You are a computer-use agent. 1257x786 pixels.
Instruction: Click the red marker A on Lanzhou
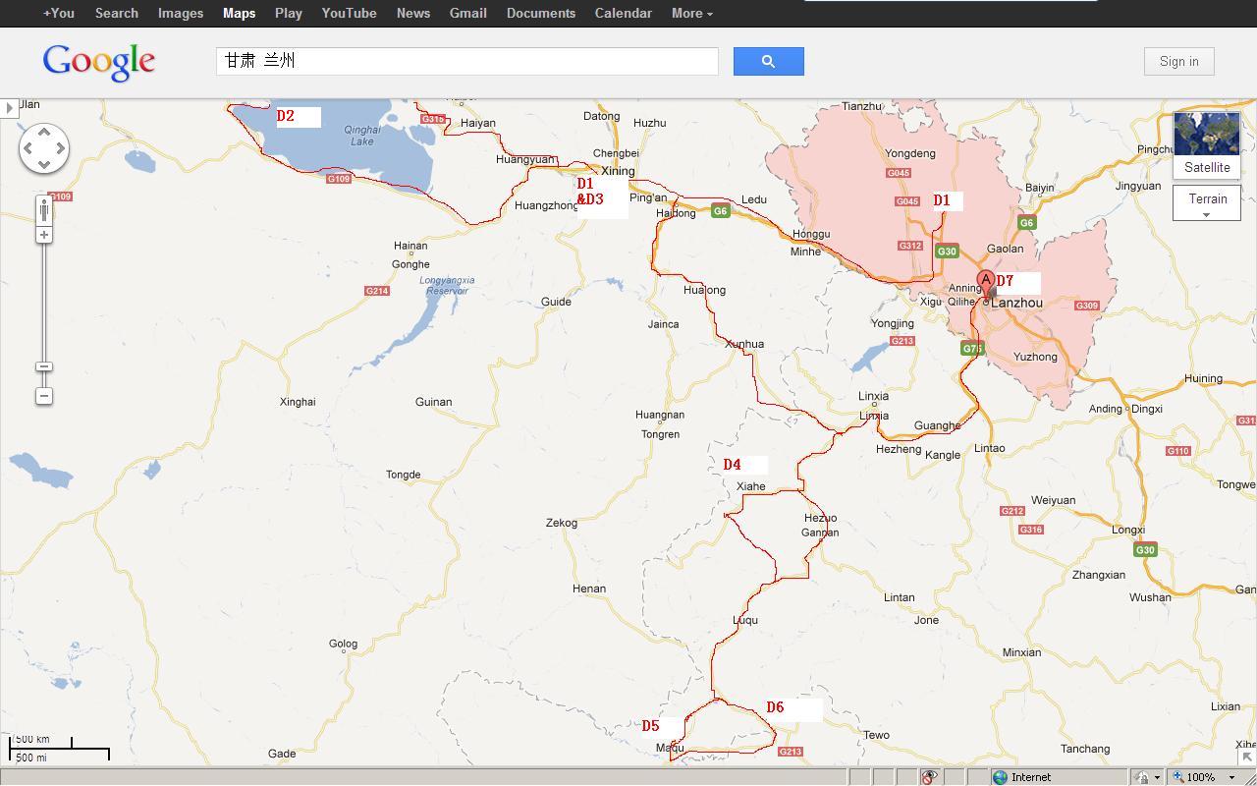click(985, 282)
